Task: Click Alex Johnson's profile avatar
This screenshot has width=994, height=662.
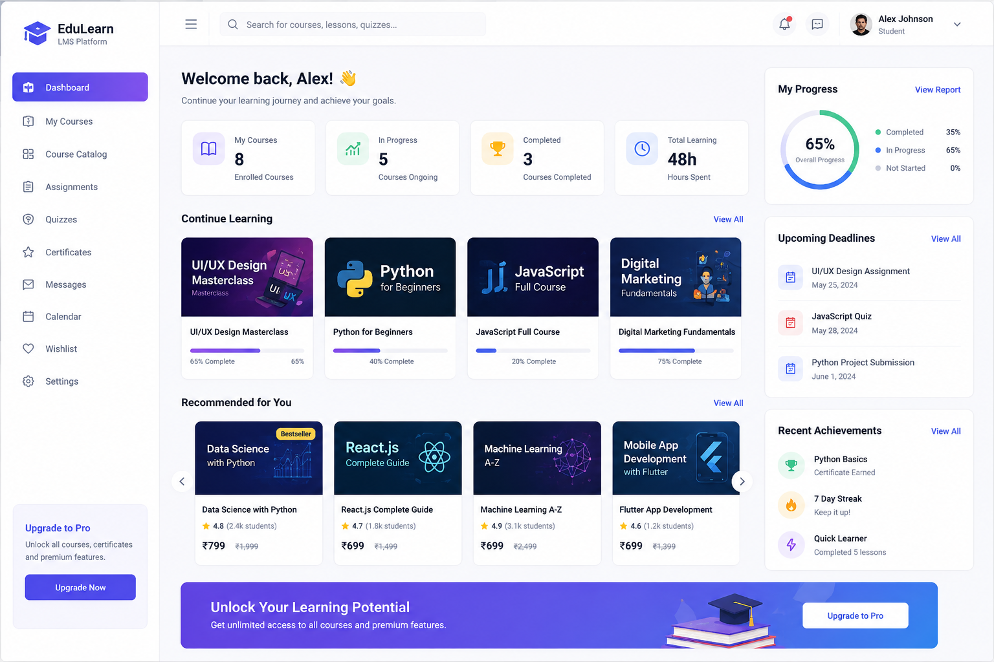Action: (x=861, y=25)
